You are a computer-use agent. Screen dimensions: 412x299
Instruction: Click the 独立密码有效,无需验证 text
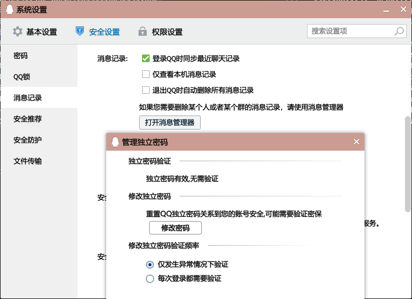[182, 179]
